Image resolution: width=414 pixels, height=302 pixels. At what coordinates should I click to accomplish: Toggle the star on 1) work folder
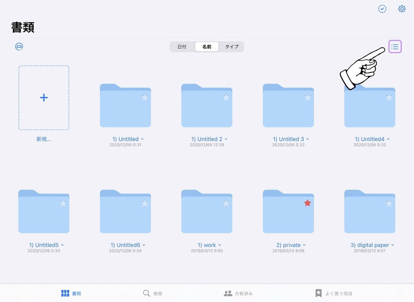coord(226,203)
